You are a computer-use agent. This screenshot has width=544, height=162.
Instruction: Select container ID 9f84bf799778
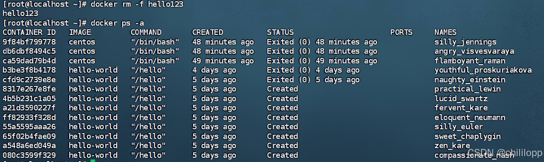29,42
